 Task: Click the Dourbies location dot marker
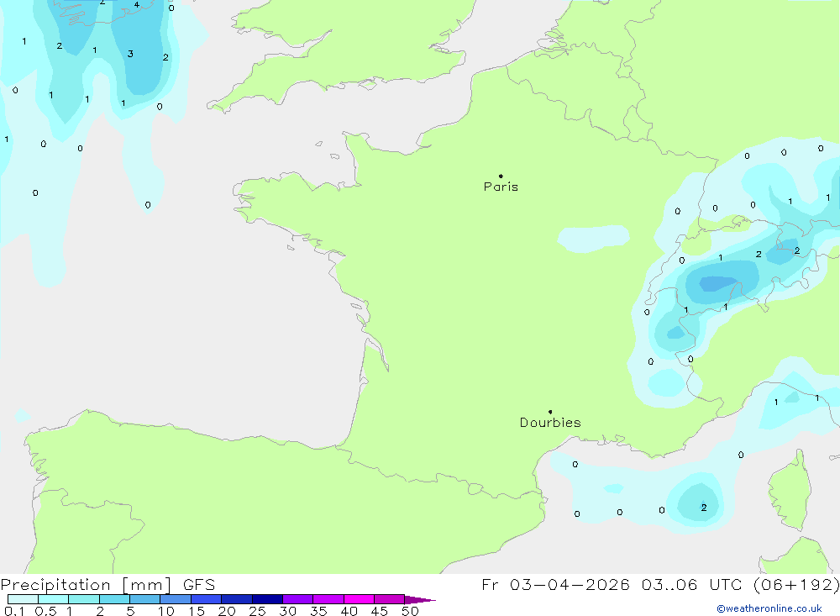550,412
